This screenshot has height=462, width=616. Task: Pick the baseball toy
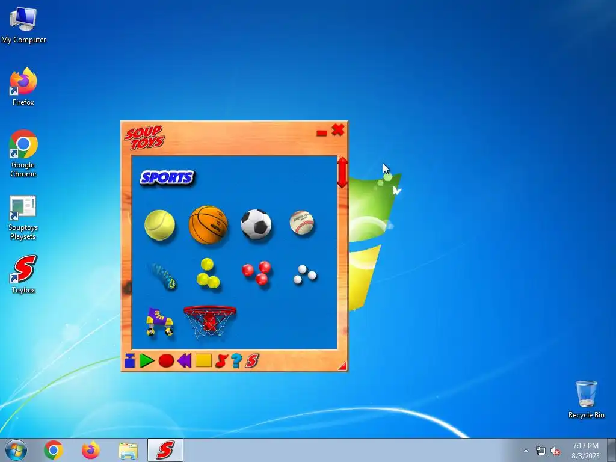click(x=302, y=223)
